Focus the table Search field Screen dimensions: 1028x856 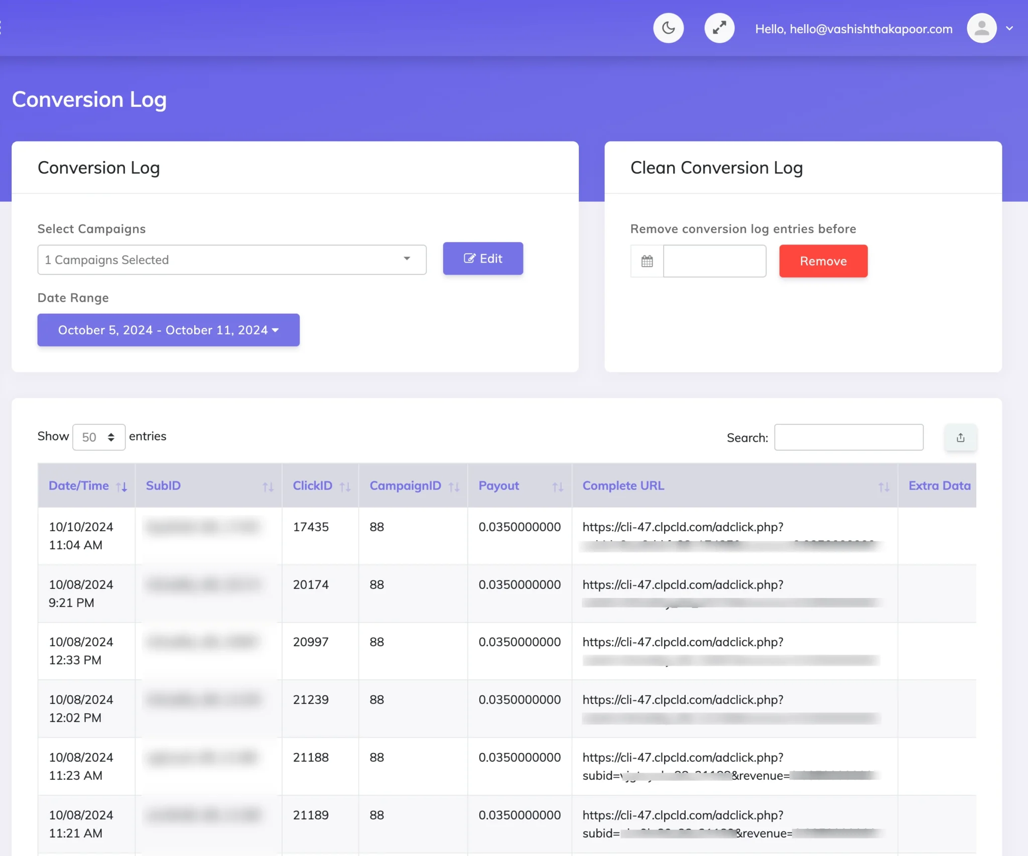tap(848, 437)
